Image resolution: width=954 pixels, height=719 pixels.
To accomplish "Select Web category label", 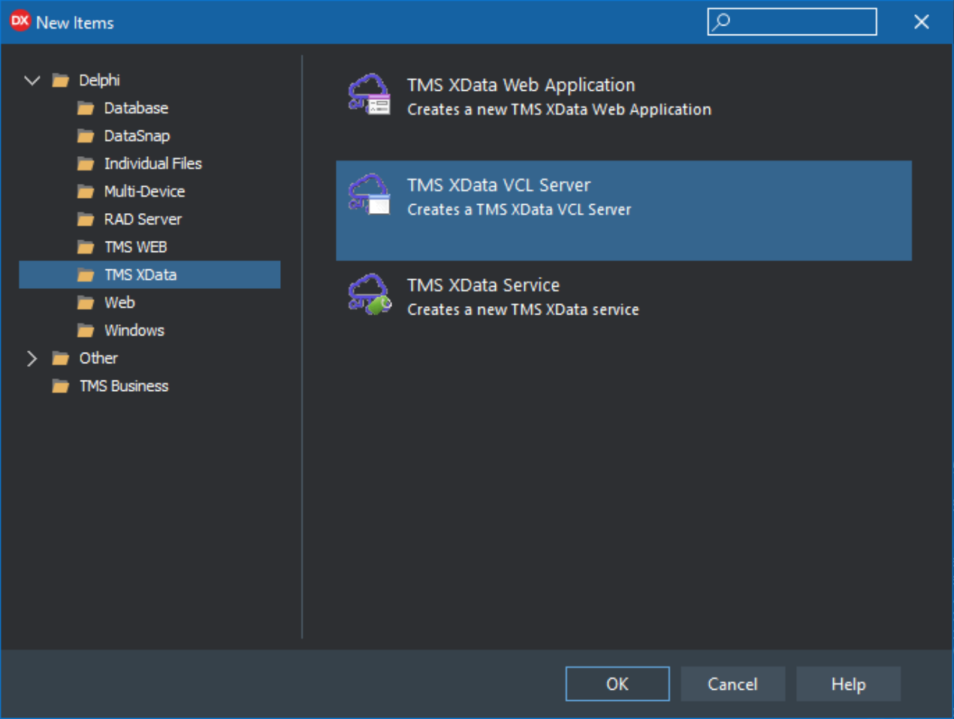I will [119, 302].
